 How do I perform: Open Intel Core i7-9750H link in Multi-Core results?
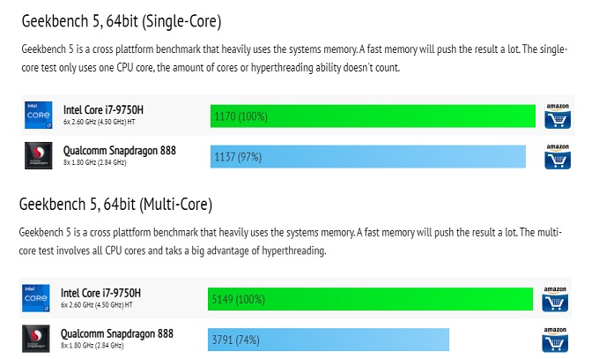click(100, 293)
